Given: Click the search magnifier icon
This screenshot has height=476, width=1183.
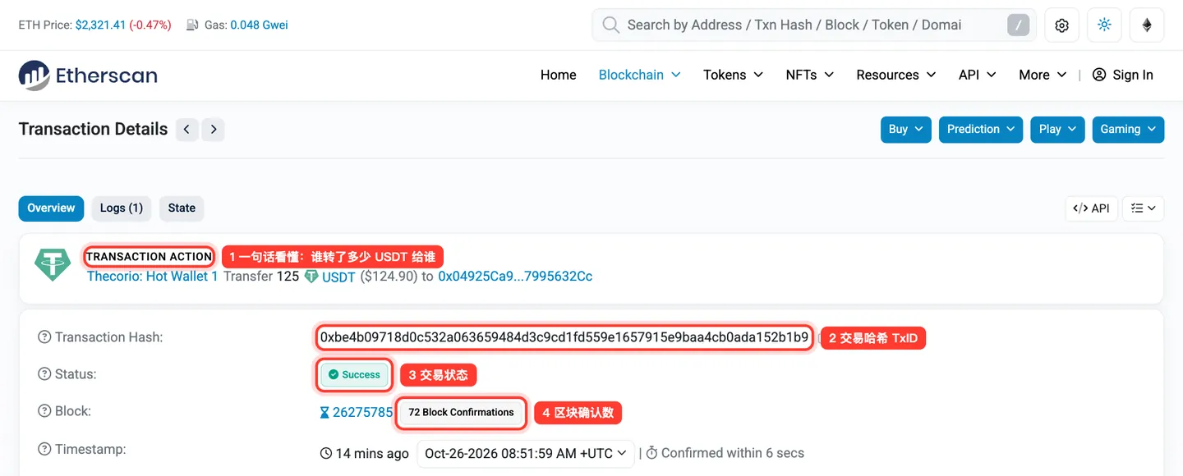Looking at the screenshot, I should (610, 25).
